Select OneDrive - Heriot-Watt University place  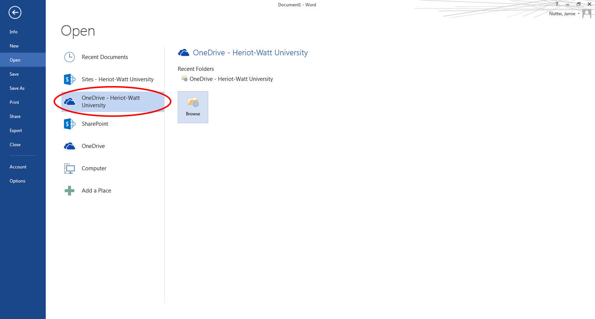[x=113, y=102]
